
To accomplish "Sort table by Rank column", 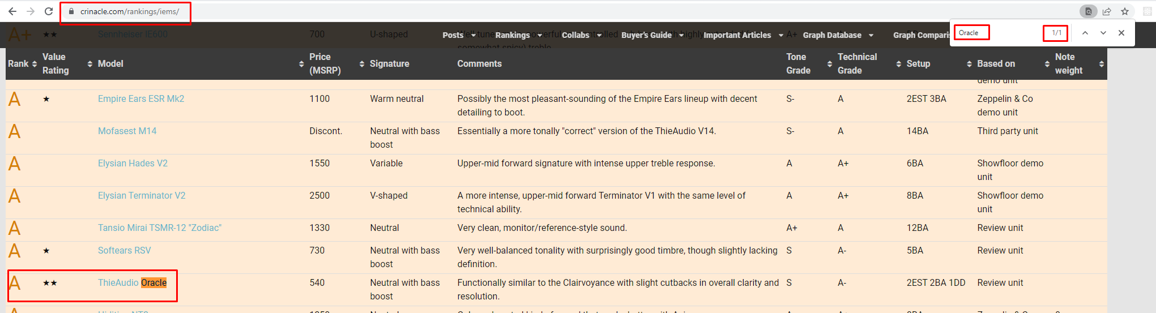I will coord(22,63).
